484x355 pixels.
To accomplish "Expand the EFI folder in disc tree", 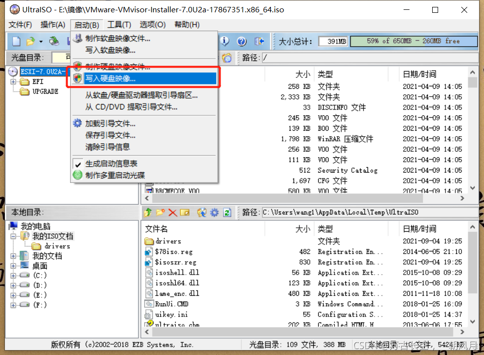I will coord(13,82).
